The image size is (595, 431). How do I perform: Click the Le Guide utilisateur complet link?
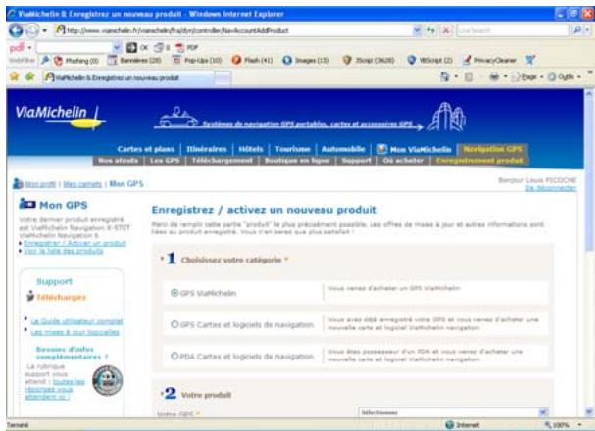coord(76,321)
